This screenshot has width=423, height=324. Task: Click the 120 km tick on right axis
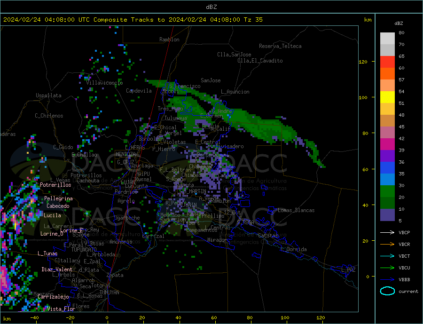pos(363,62)
